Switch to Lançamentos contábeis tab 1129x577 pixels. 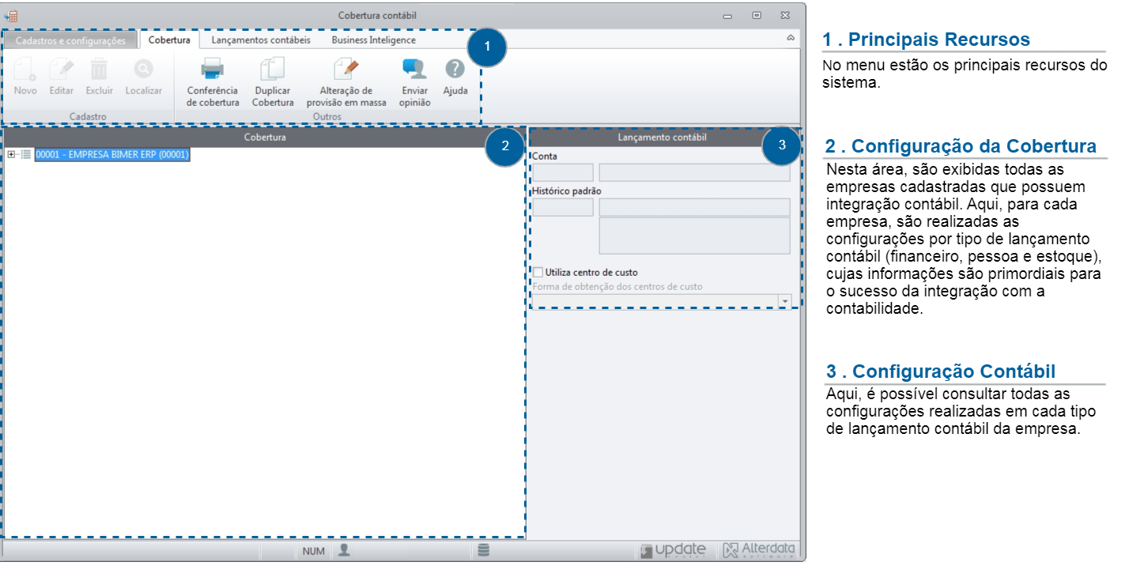tap(261, 40)
